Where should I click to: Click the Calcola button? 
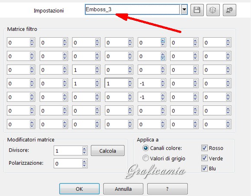coord(108,150)
